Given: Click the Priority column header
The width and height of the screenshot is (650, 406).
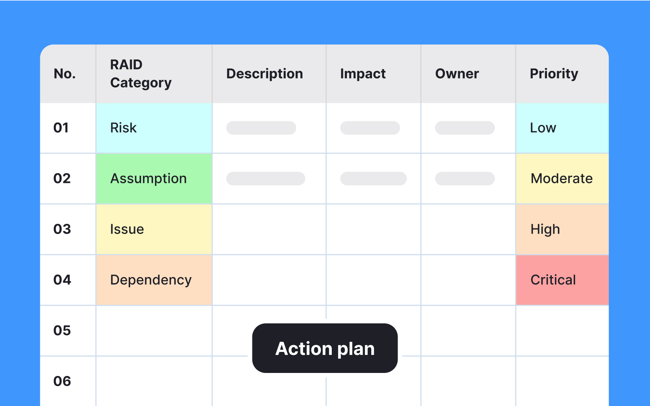Looking at the screenshot, I should coord(554,74).
